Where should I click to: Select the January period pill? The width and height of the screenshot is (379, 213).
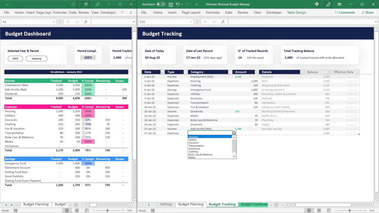[x=36, y=58]
